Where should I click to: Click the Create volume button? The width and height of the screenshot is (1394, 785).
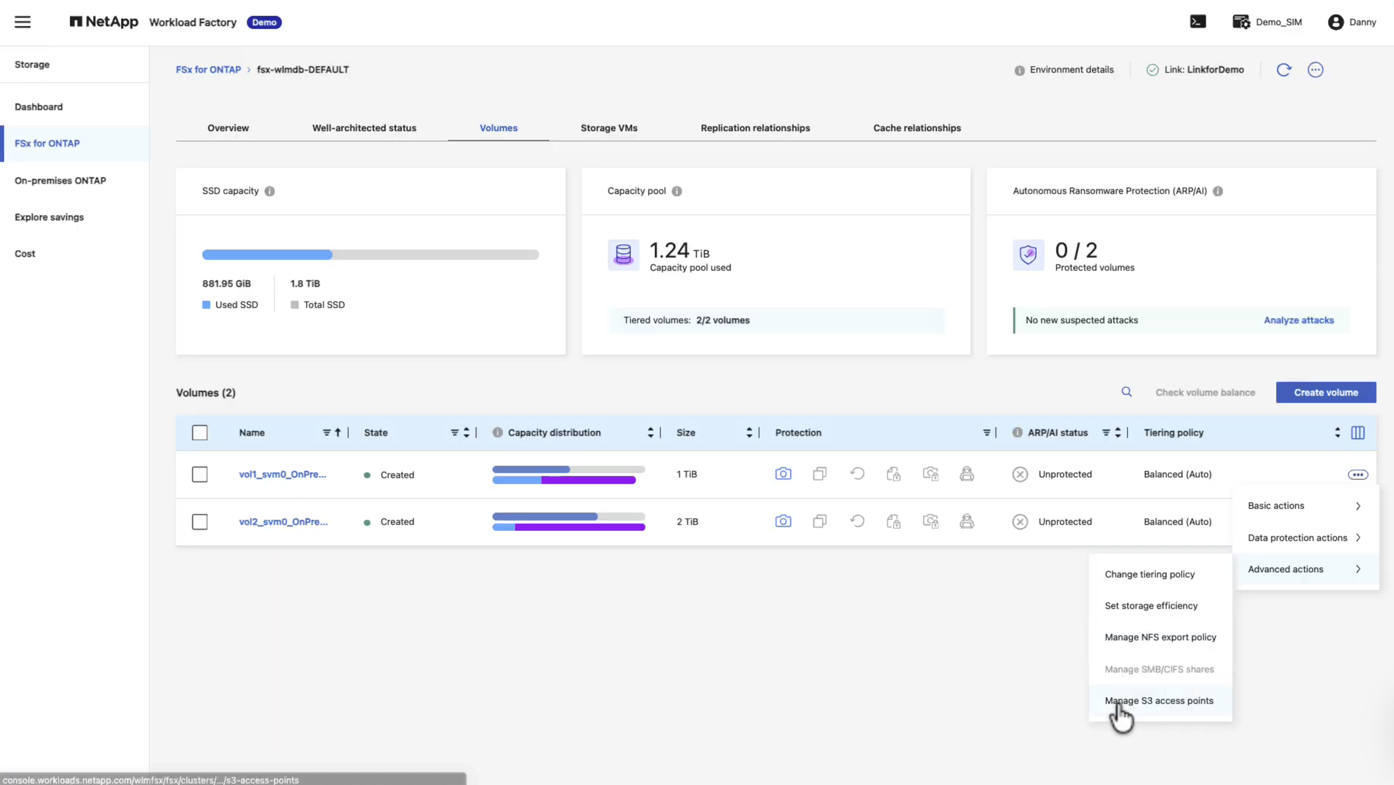[1325, 392]
